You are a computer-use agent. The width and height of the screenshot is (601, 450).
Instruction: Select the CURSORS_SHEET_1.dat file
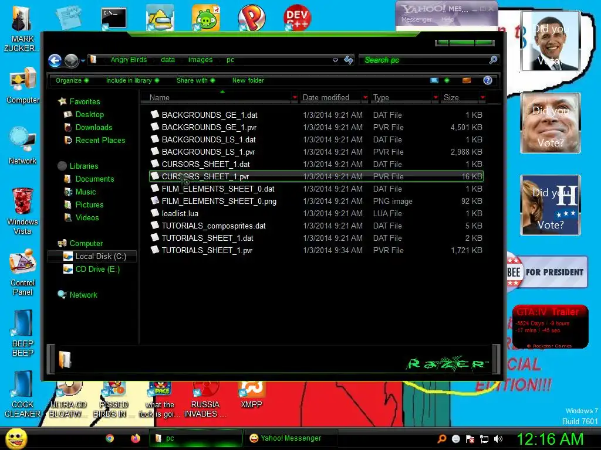(x=316, y=164)
